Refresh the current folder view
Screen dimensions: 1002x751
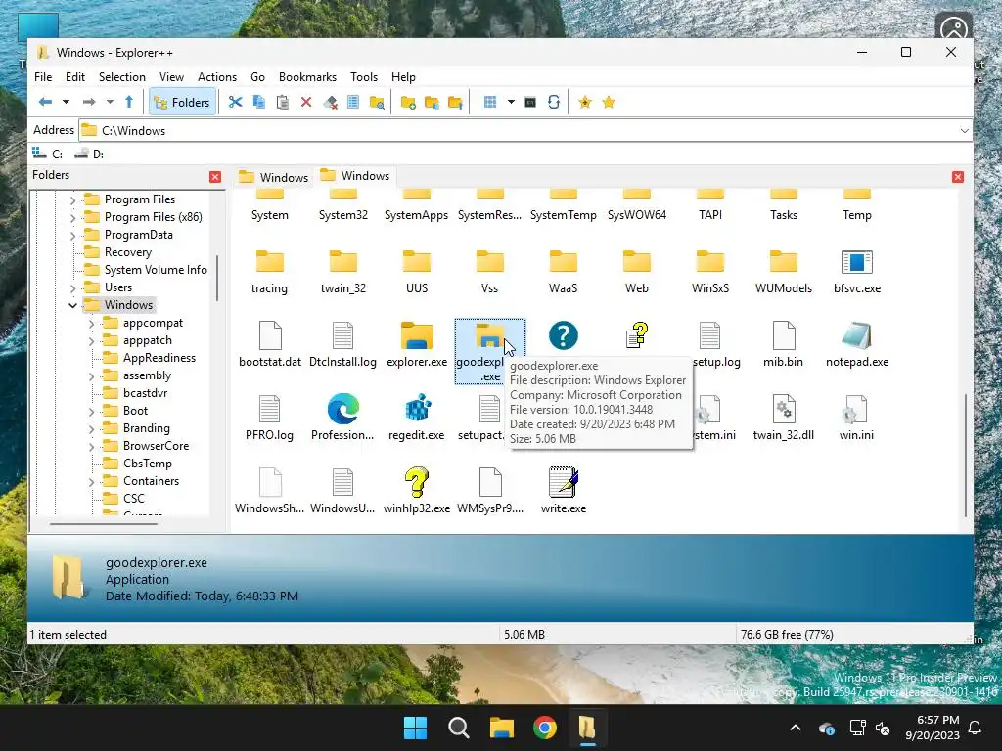[554, 102]
